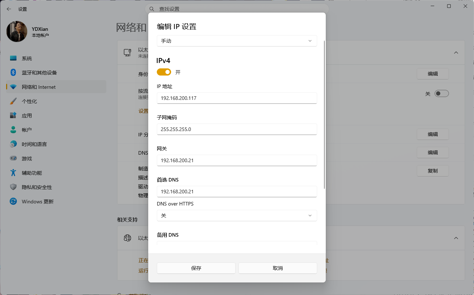
Task: Cancel the IP settings dialog
Action: [x=277, y=268]
